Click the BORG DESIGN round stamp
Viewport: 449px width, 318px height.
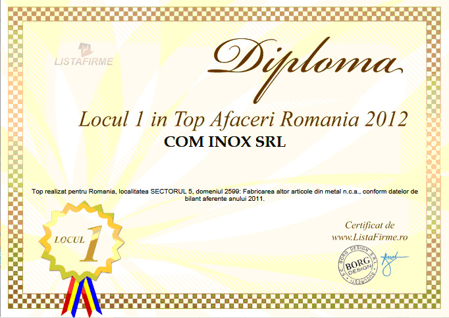357,265
